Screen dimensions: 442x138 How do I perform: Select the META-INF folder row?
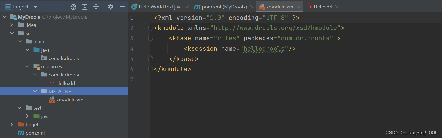64,91
